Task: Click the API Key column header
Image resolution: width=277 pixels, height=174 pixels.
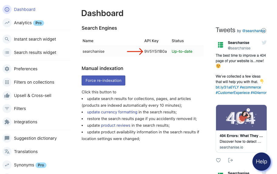Action: 151,41
